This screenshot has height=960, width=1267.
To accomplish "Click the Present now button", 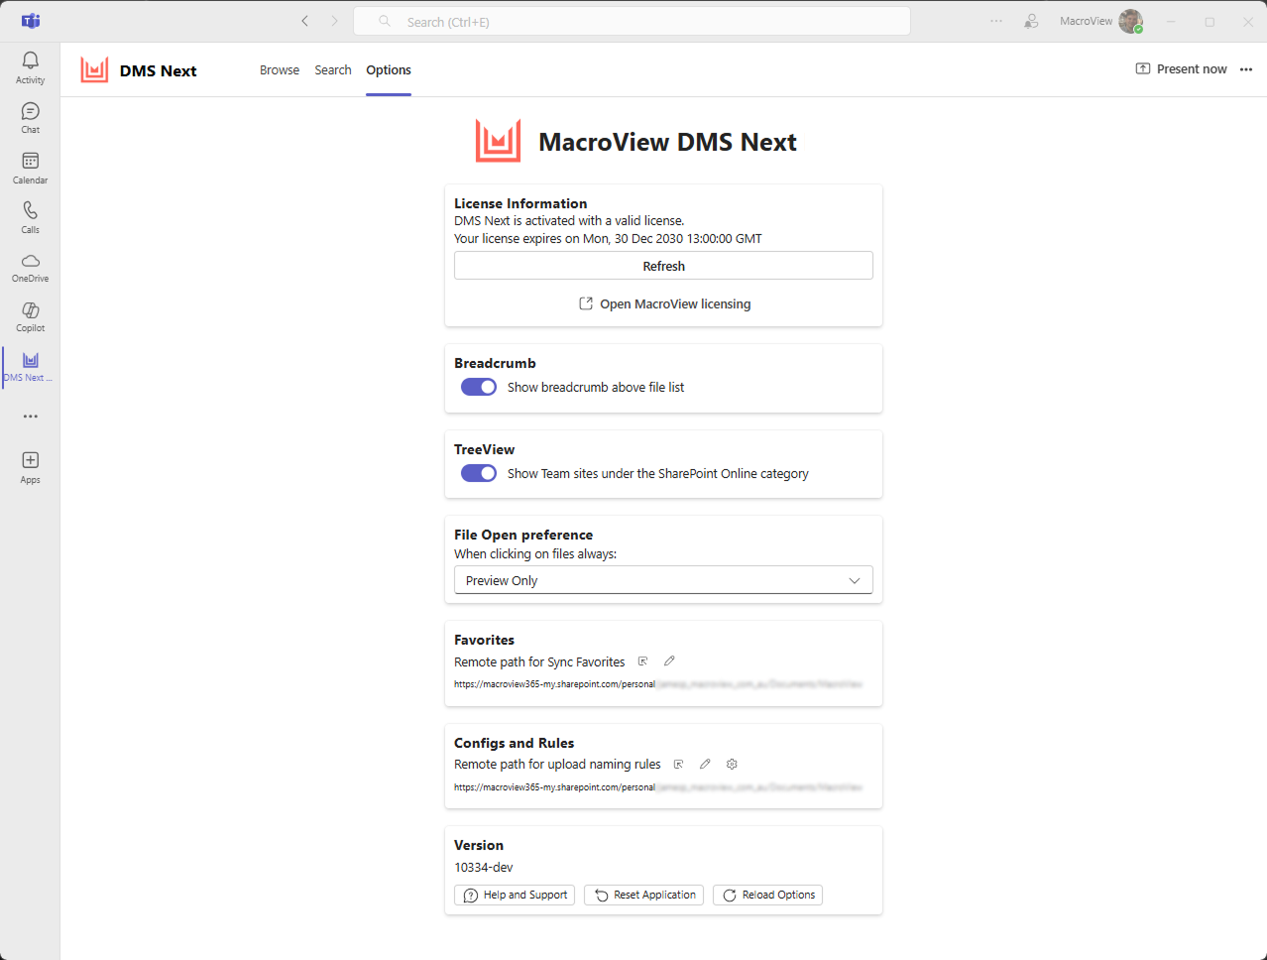I will [1181, 69].
